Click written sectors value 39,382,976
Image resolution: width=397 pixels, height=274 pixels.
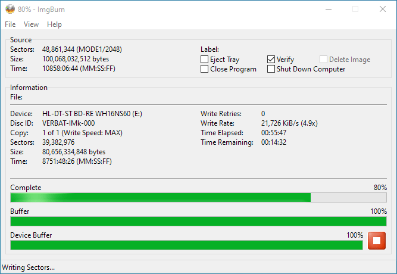(x=58, y=142)
